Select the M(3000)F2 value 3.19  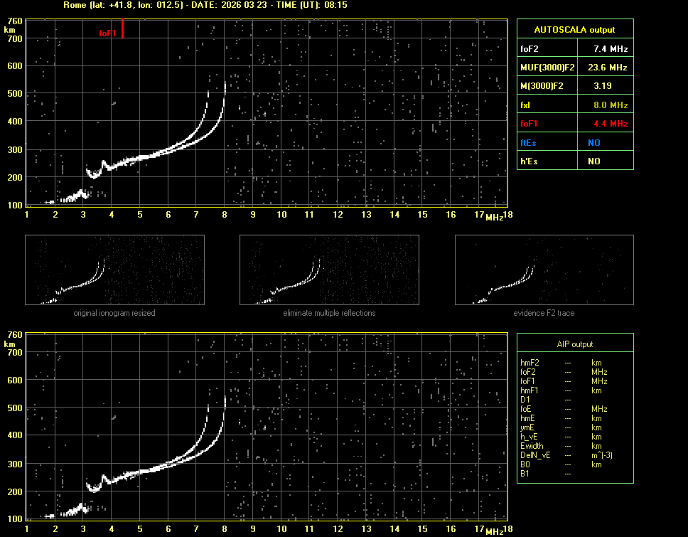[x=603, y=86]
